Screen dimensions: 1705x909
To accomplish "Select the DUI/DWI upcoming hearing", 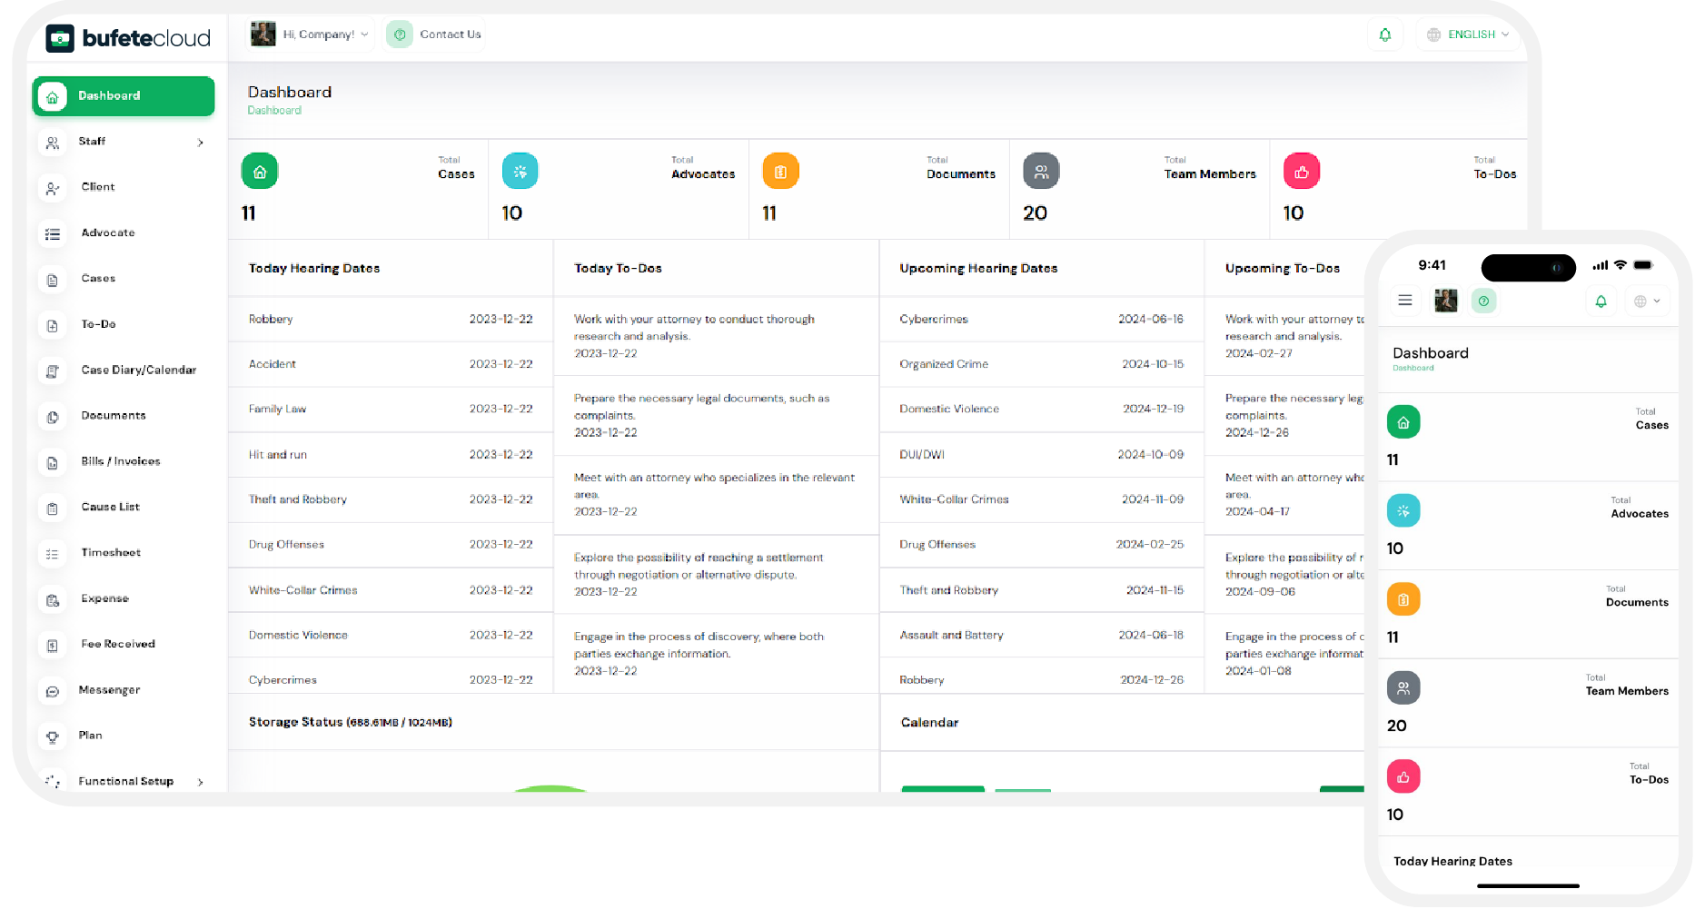I will [x=1042, y=455].
